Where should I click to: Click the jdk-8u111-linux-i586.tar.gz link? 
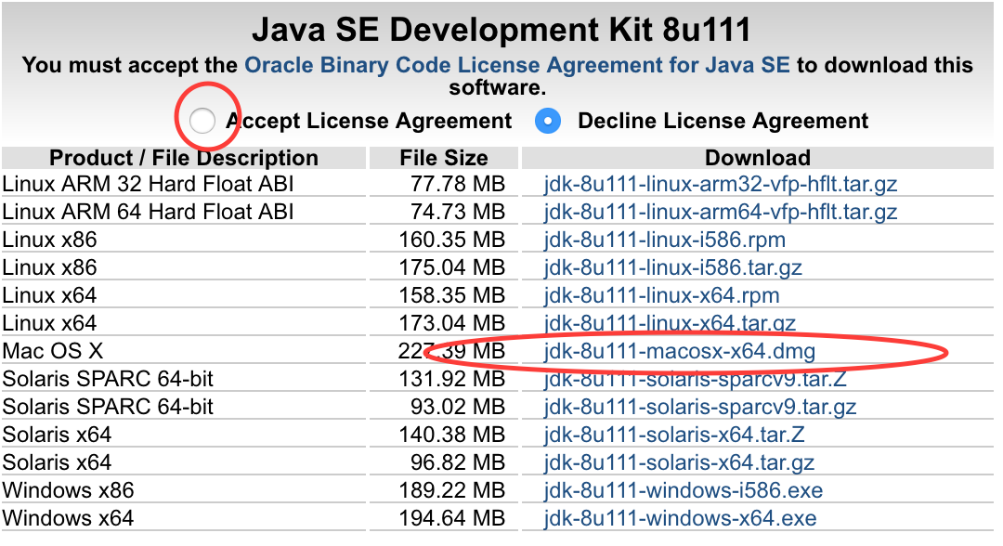[x=673, y=267]
